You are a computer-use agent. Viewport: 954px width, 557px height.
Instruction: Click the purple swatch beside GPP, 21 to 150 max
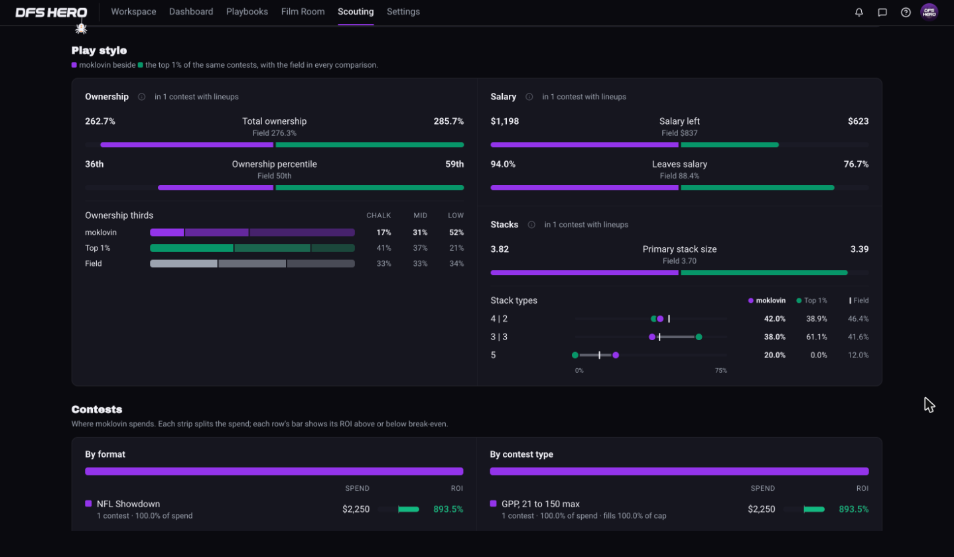494,504
